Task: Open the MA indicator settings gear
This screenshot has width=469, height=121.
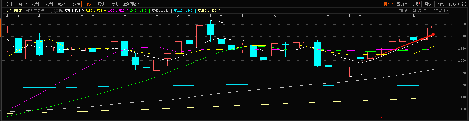Action: click(x=56, y=11)
